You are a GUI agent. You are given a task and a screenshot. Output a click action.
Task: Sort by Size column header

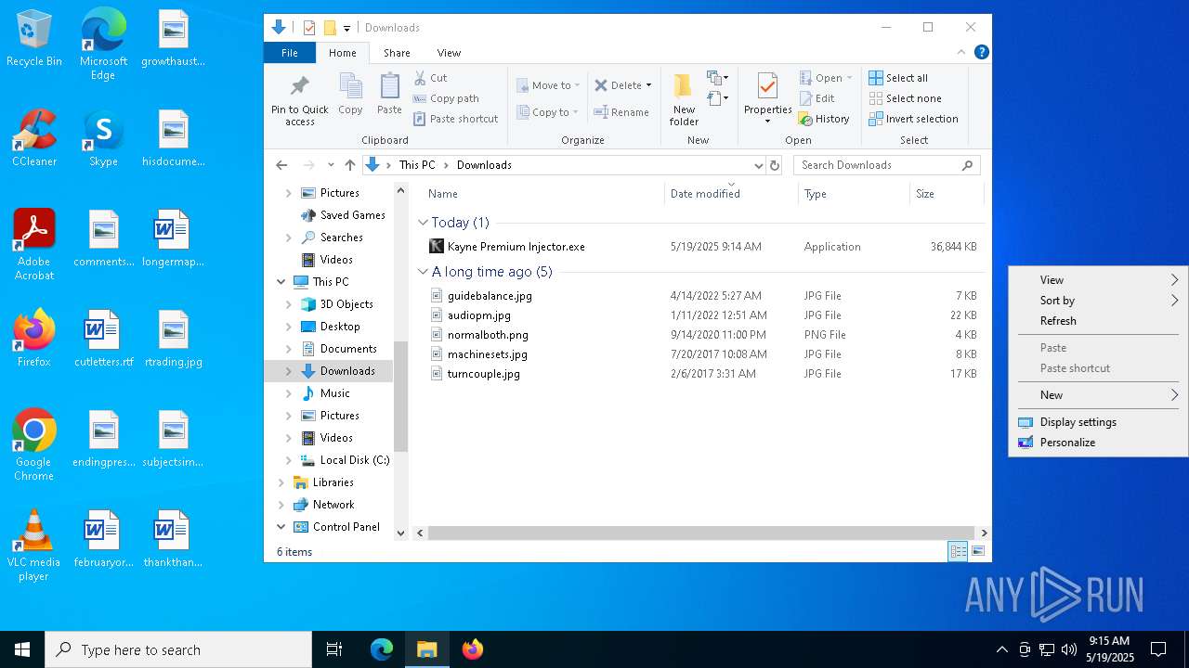pyautogui.click(x=946, y=194)
